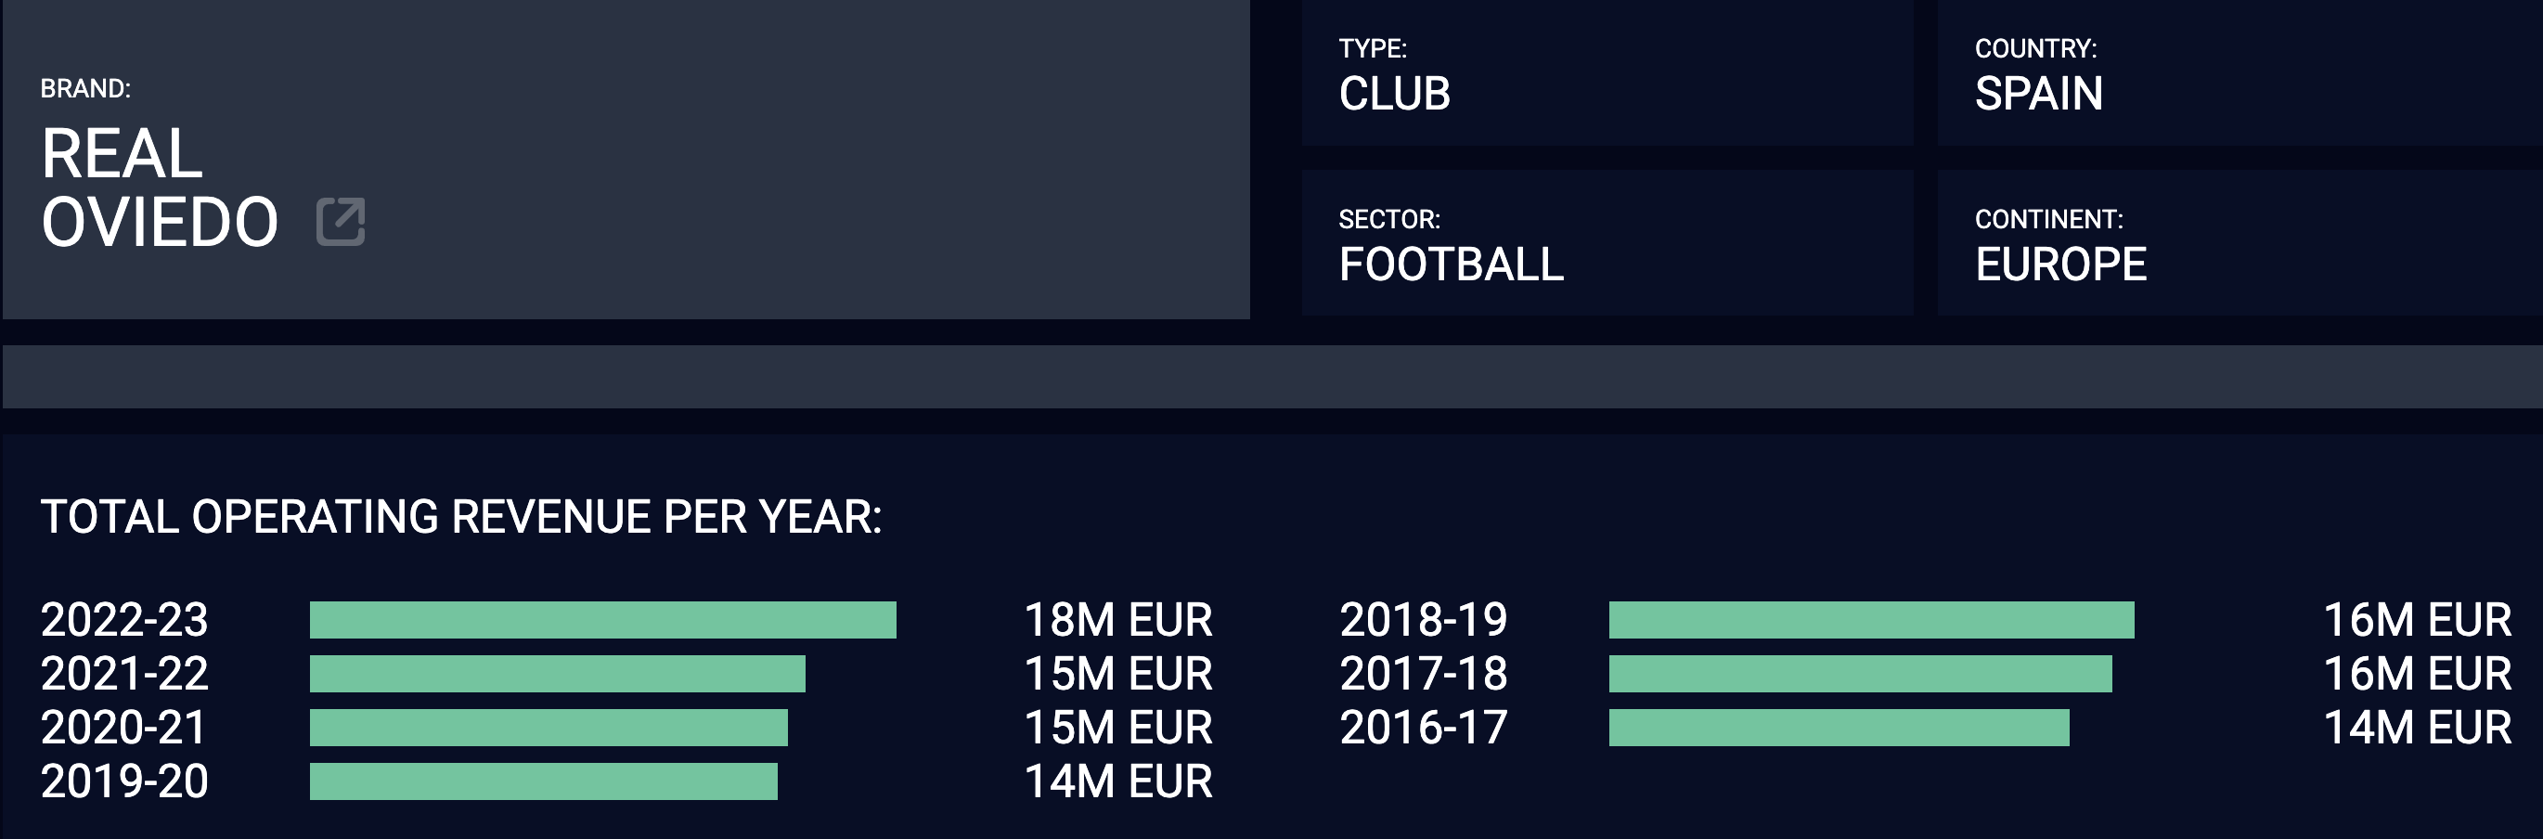
Task: Select the TYPE: CLUB info card
Action: click(1607, 73)
